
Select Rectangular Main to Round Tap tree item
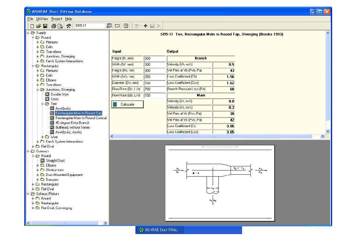[79, 113]
